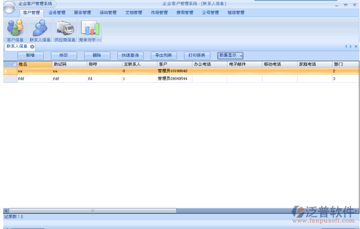Open 快速查询 quick search
This screenshot has height=229, width=360.
(x=130, y=55)
